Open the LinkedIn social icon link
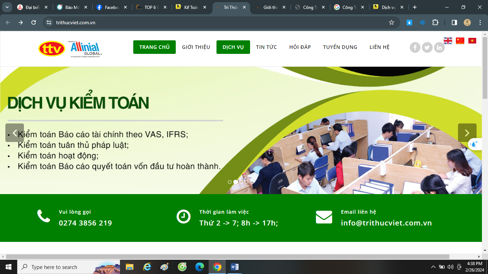 (439, 47)
